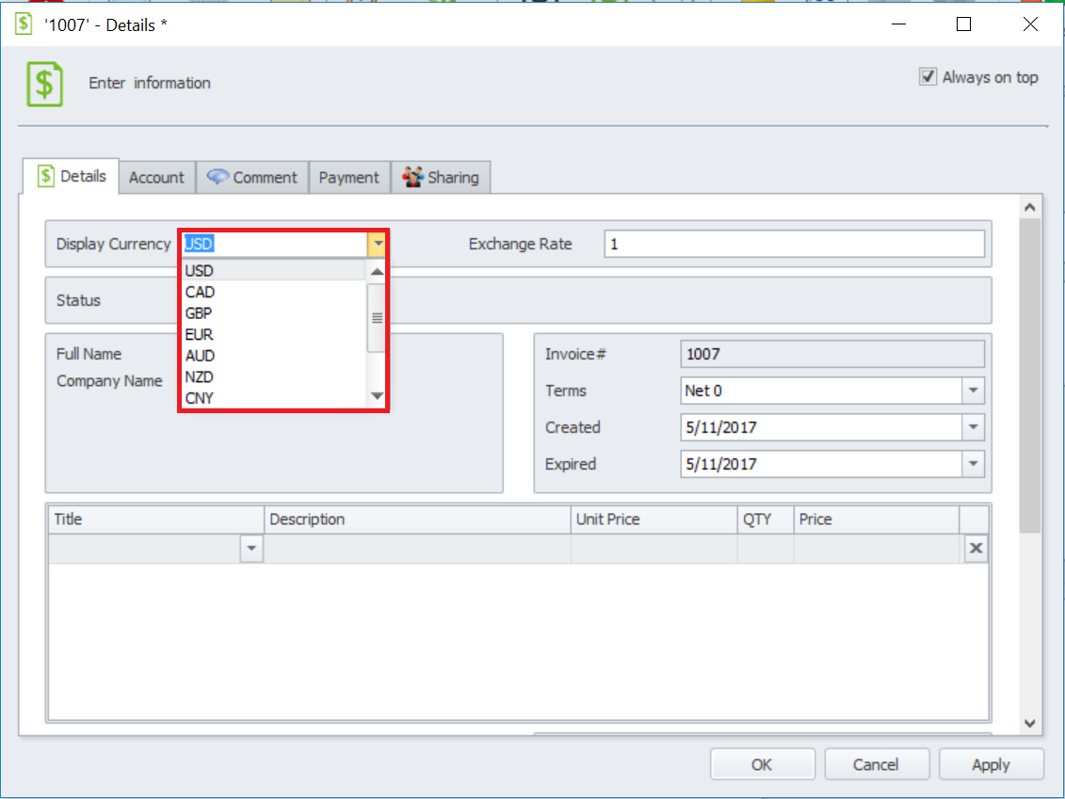Expand the Terms dropdown
The height and width of the screenshot is (799, 1065).
[973, 391]
